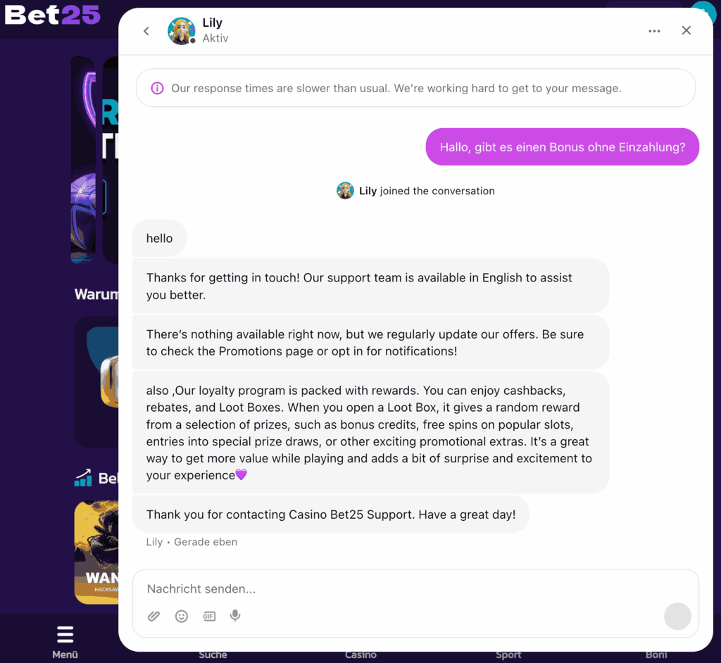Click Lily's small avatar in joined notice
The height and width of the screenshot is (663, 721).
pyautogui.click(x=345, y=191)
